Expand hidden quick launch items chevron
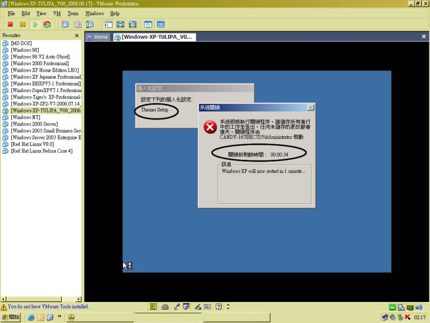430x323 pixels. [x=60, y=317]
